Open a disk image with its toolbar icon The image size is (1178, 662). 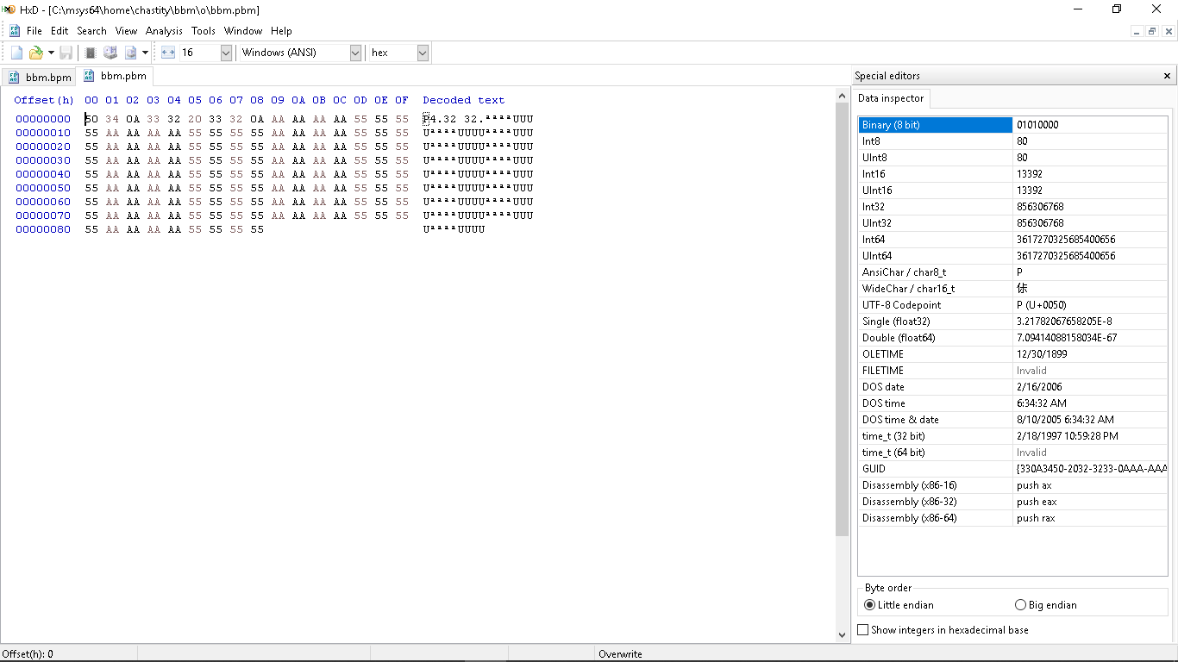click(131, 52)
